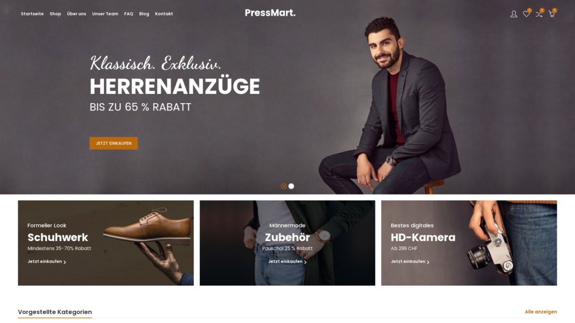Click the arrow beside HD-Kamera Jetzt einkaufen

point(428,262)
